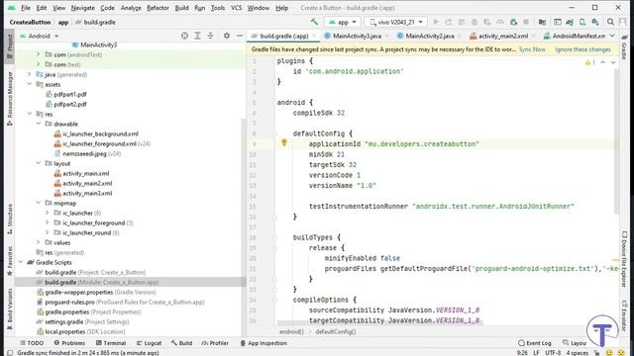This screenshot has width=634, height=356.
Task: Collapse the res folder
Action: [30, 114]
